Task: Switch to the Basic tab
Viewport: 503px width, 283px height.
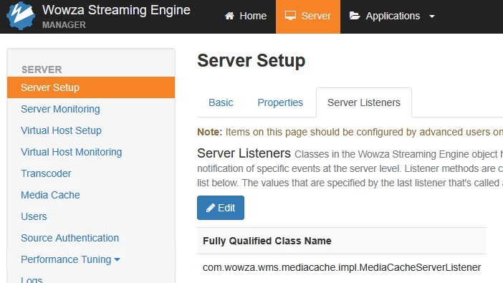Action: [221, 102]
